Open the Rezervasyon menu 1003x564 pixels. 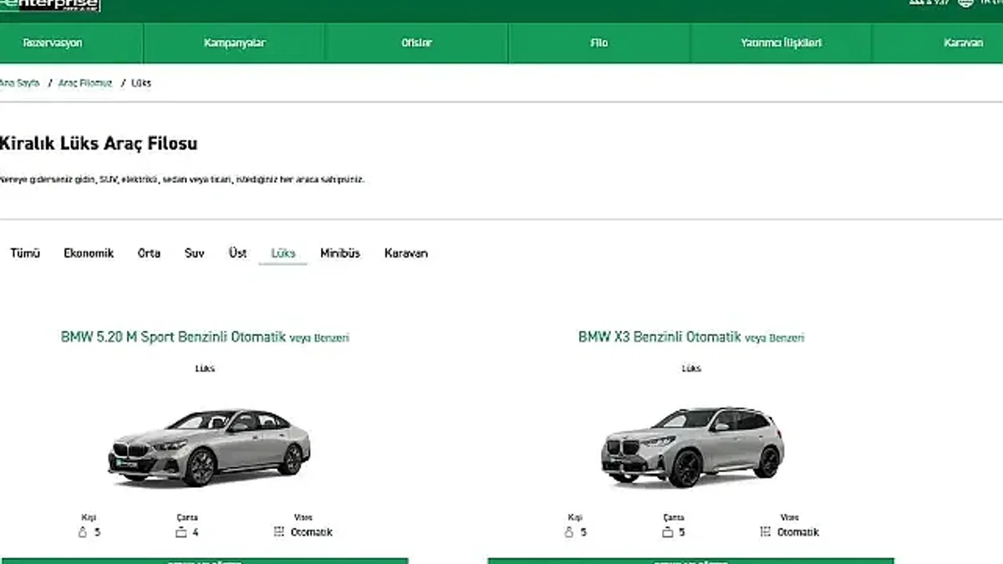(53, 43)
